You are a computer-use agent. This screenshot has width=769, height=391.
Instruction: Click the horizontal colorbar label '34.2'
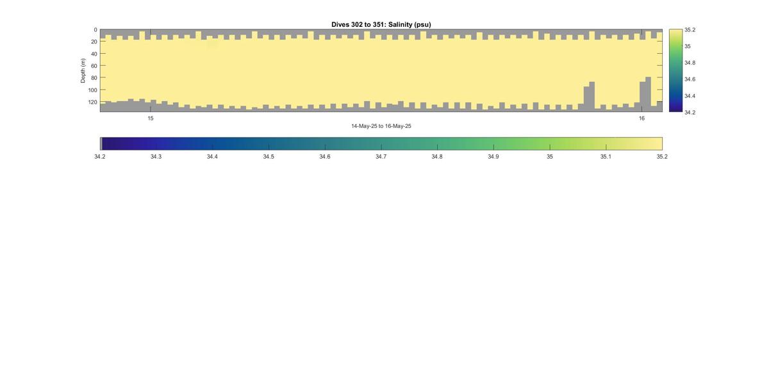[100, 157]
